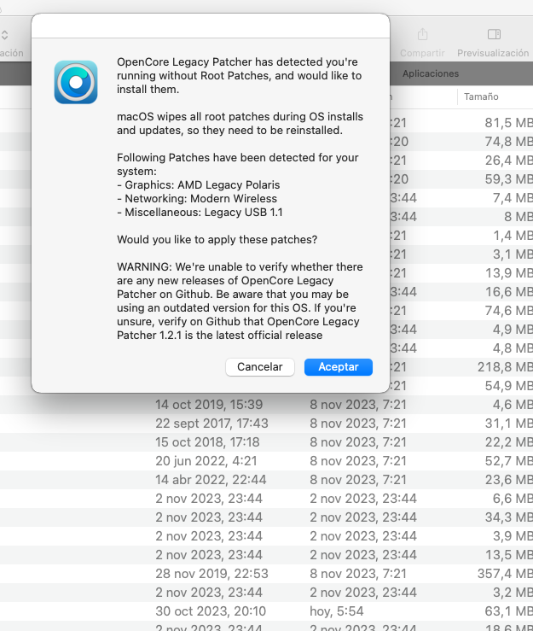Click the 4,9 MB size cell
This screenshot has height=631, width=533.
[513, 330]
